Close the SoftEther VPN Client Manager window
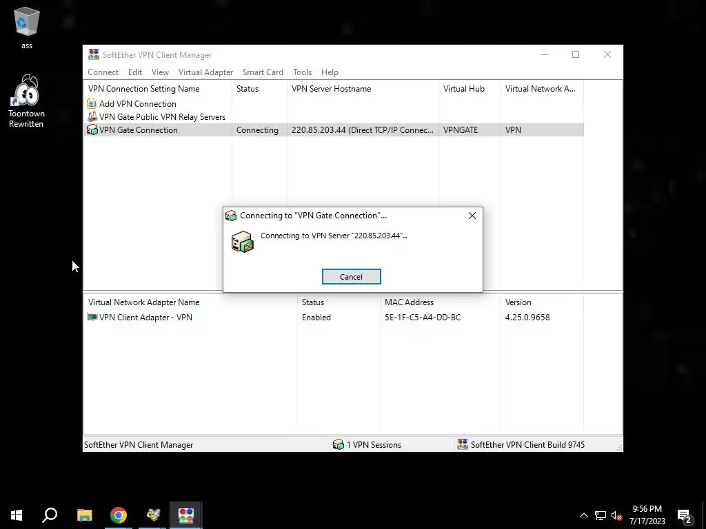This screenshot has width=706, height=529. coord(607,54)
